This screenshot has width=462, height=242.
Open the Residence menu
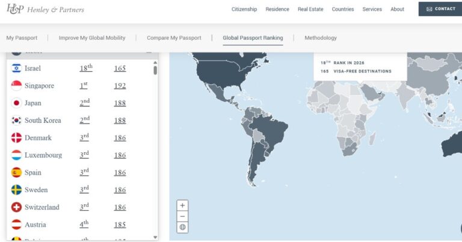(x=277, y=9)
